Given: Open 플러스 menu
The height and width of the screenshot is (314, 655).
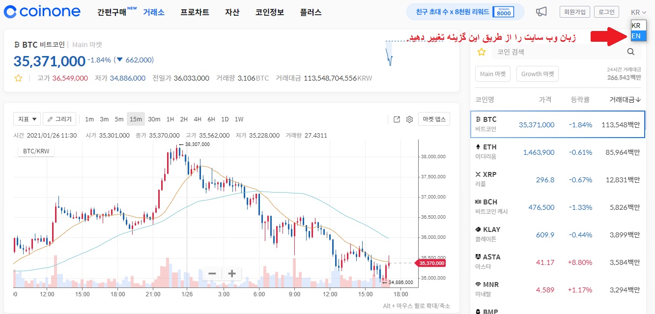Looking at the screenshot, I should click(x=311, y=12).
